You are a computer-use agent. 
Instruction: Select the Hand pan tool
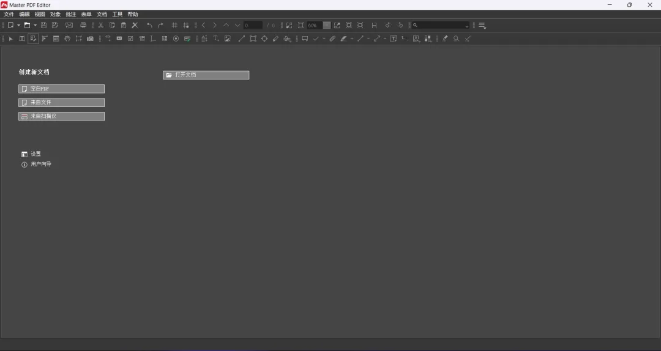coord(67,39)
